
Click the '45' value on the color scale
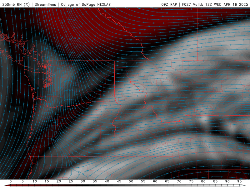point(119,181)
